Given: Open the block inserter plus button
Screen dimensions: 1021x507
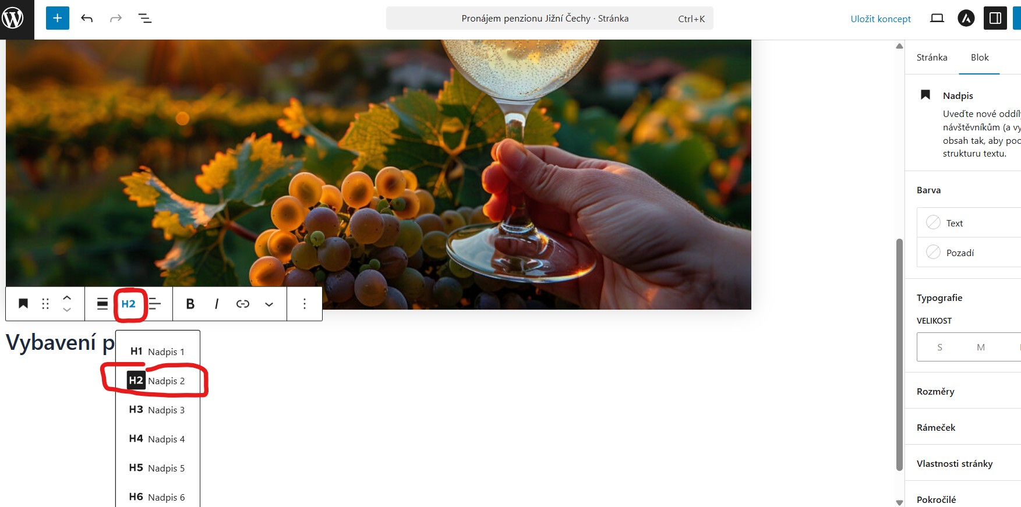Looking at the screenshot, I should pyautogui.click(x=57, y=18).
